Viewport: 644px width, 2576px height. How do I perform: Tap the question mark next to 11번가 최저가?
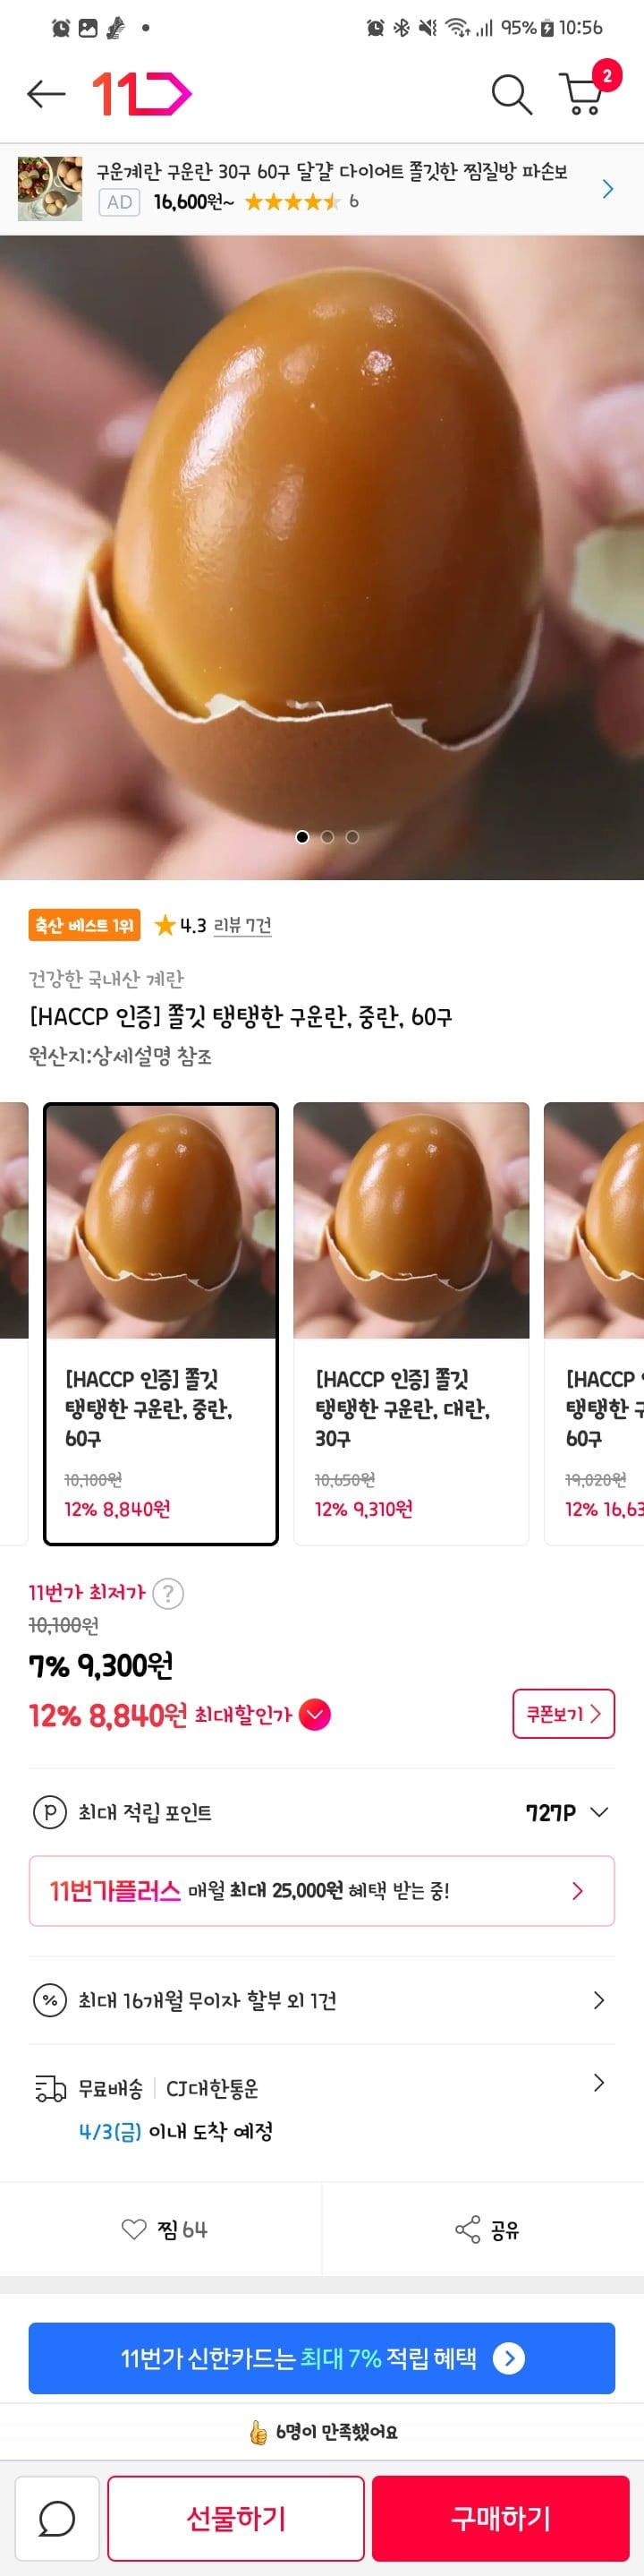168,1593
